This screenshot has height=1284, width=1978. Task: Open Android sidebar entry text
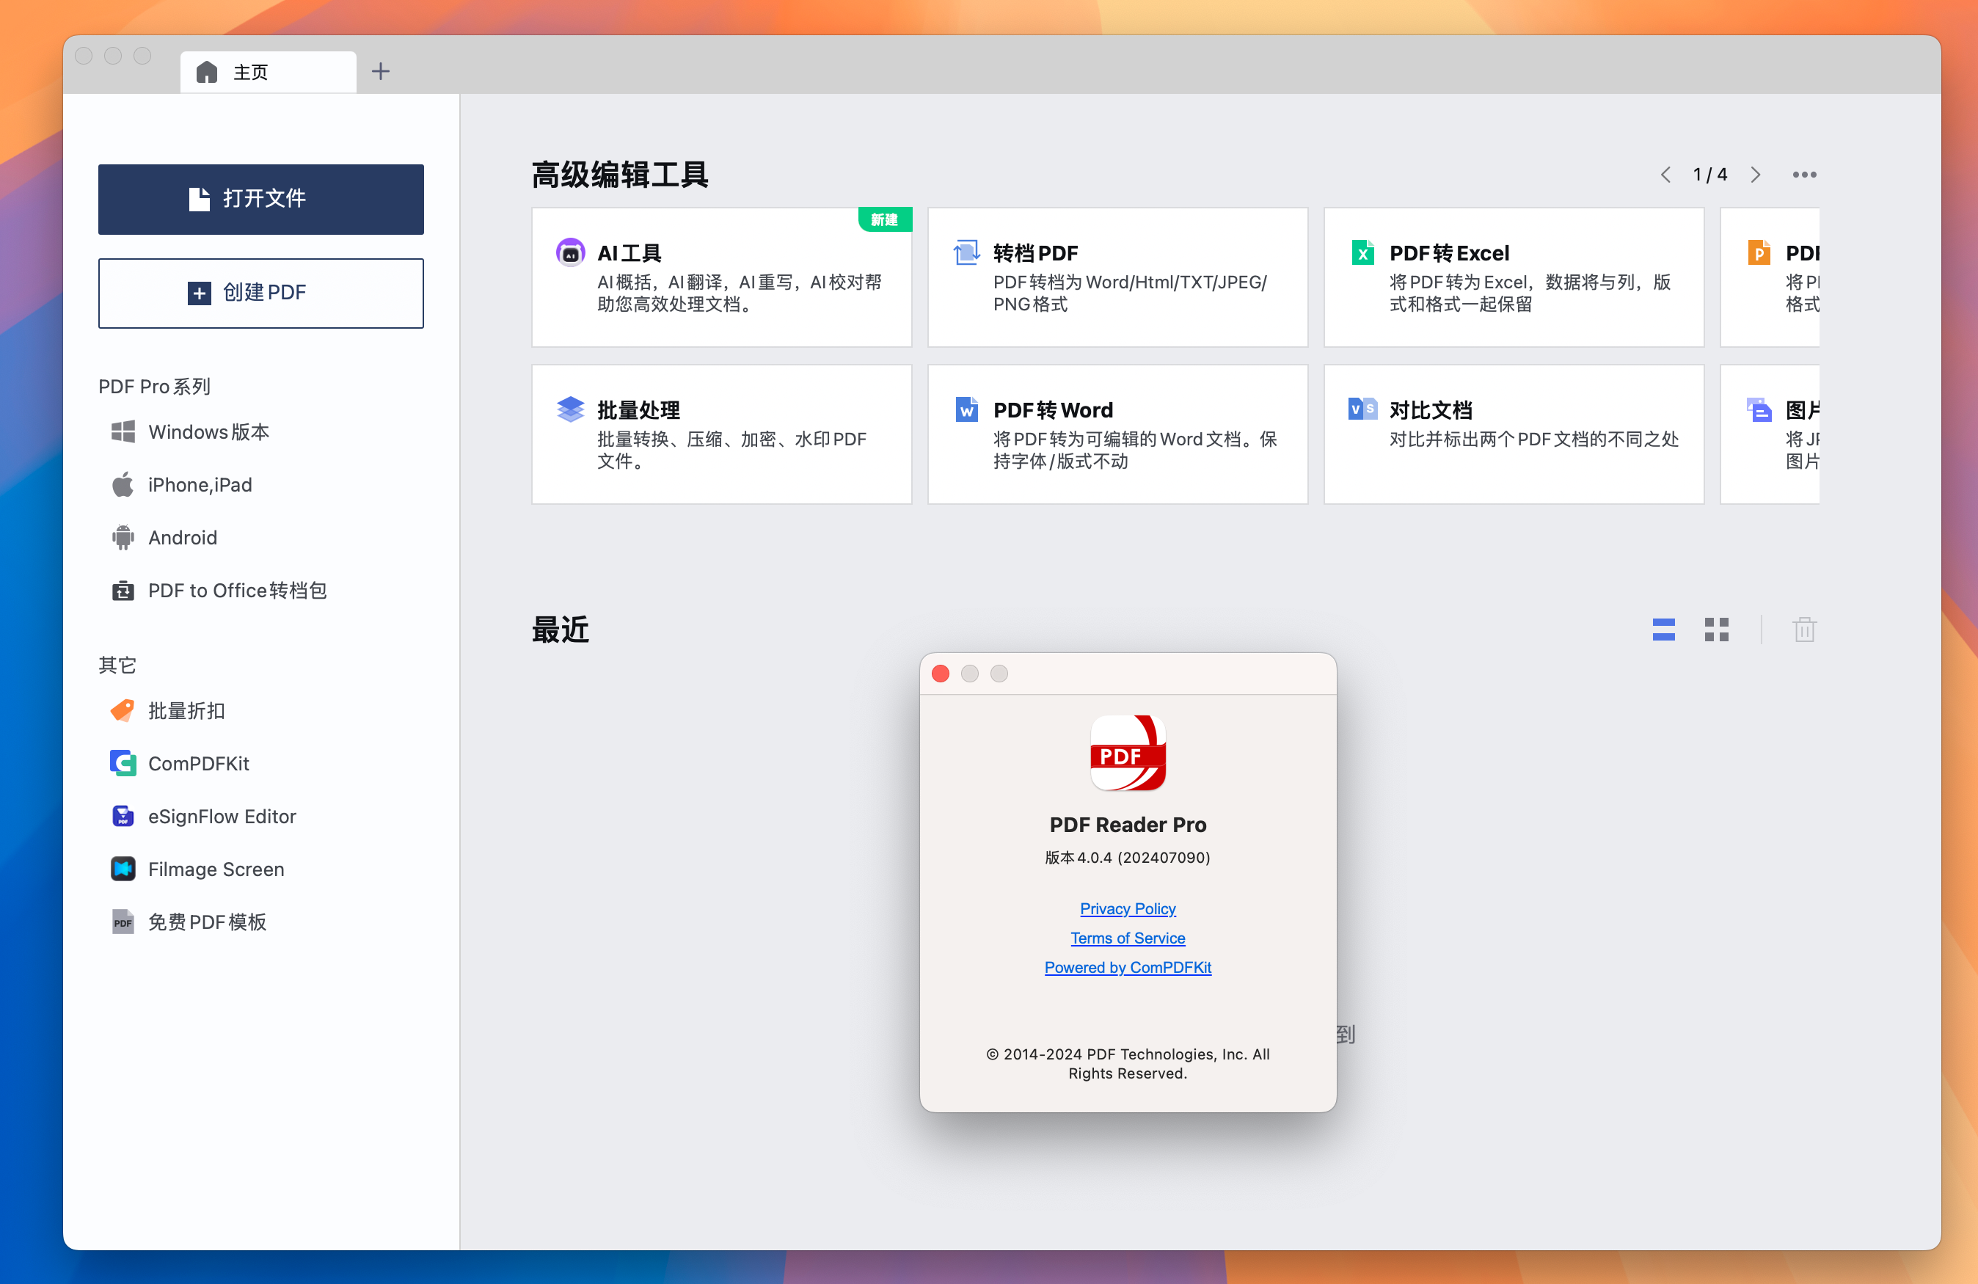point(183,538)
